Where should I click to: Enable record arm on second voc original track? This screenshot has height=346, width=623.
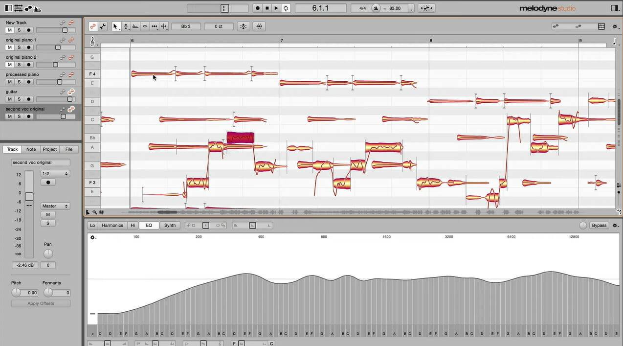(29, 116)
